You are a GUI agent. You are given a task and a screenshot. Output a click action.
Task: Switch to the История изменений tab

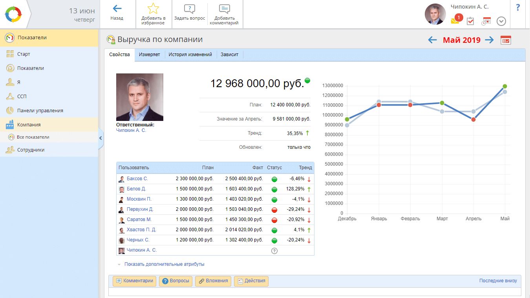(190, 55)
